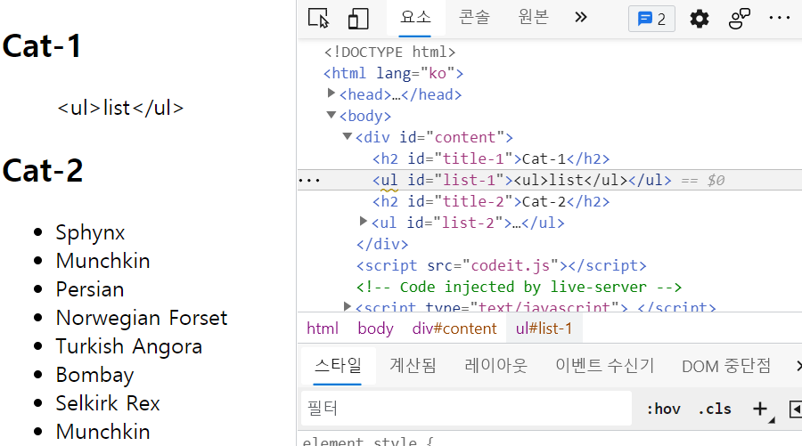Click the Cat-1 heading on the page

point(42,46)
